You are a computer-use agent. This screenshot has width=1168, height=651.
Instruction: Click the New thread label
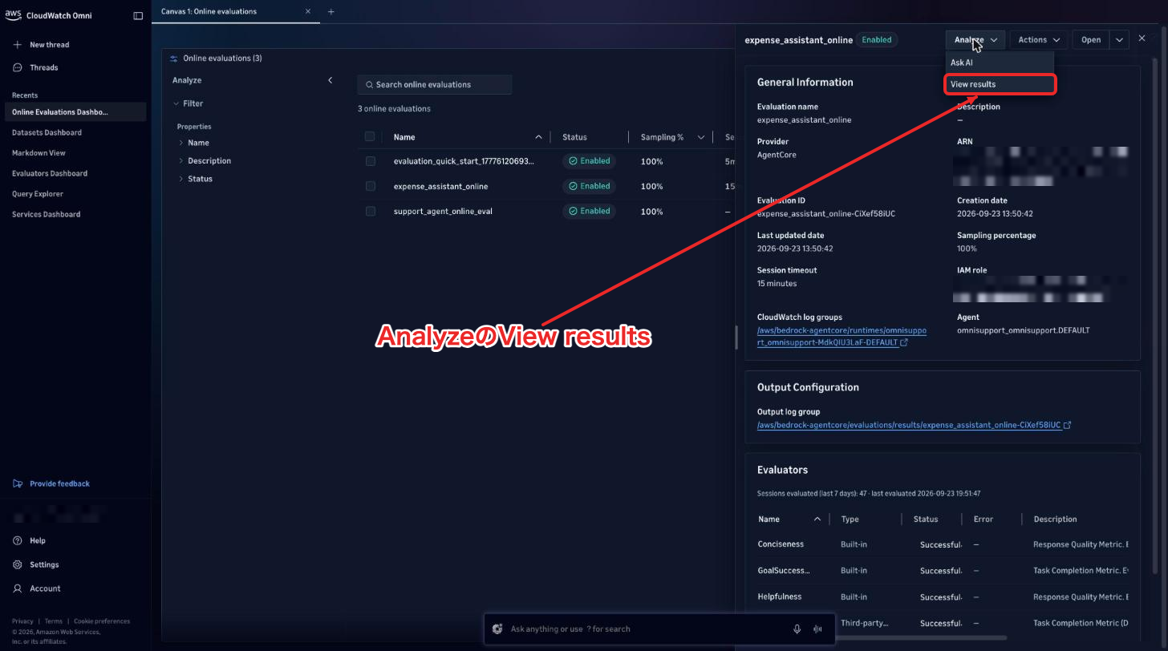[50, 45]
